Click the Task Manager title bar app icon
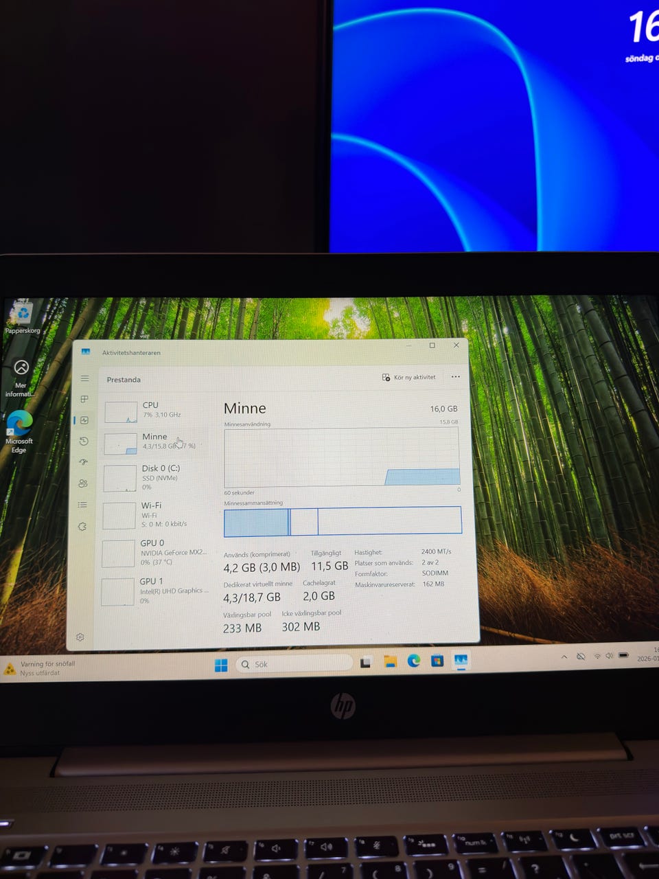Screen dimensions: 659x879 point(86,352)
